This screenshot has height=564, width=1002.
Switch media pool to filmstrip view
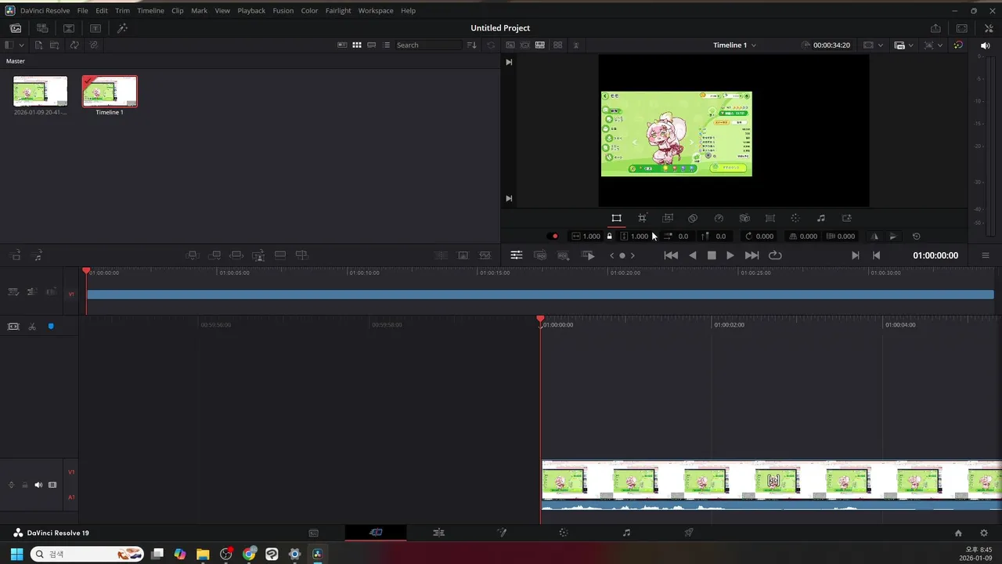372,45
